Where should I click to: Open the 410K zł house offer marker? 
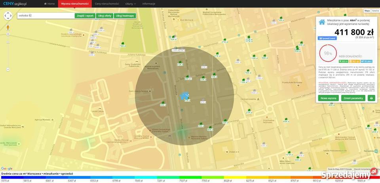pyautogui.click(x=180, y=63)
